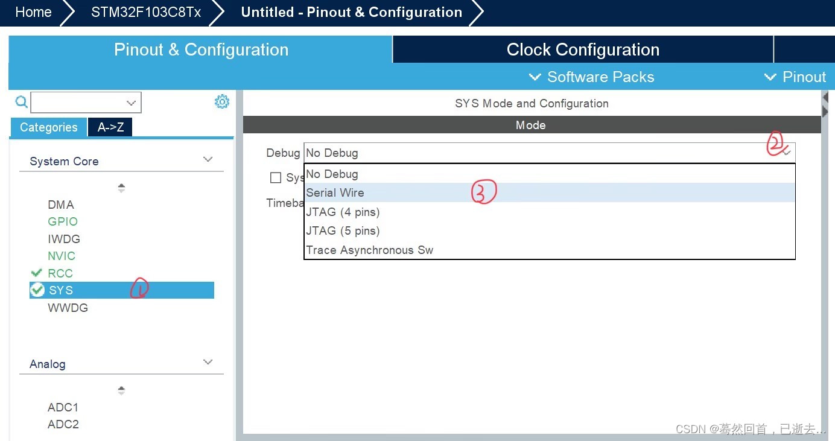The width and height of the screenshot is (835, 441).
Task: Toggle the sort arrows under System Core
Action: click(121, 188)
